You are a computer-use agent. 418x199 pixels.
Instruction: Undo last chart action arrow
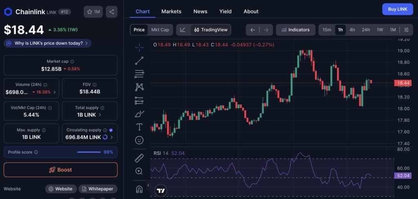[x=252, y=30]
